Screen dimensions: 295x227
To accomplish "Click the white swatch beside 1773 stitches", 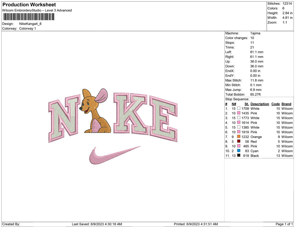I will click(239, 118).
